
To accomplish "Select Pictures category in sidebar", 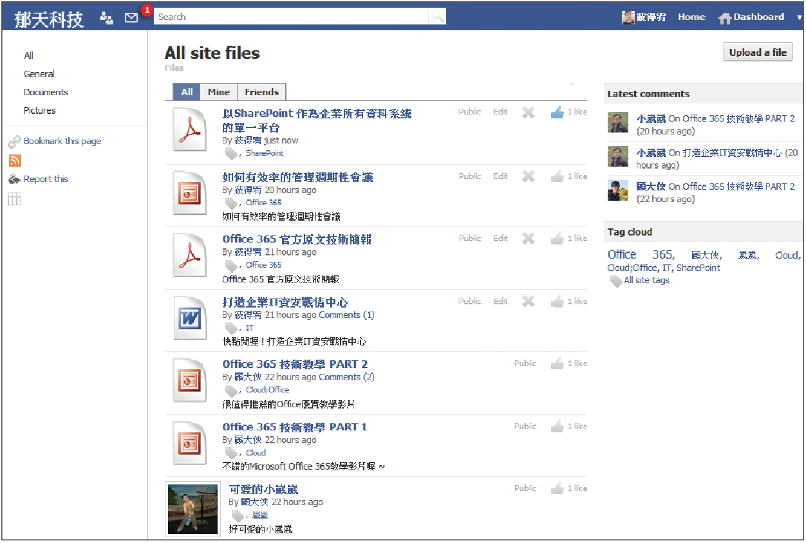I will pos(40,111).
